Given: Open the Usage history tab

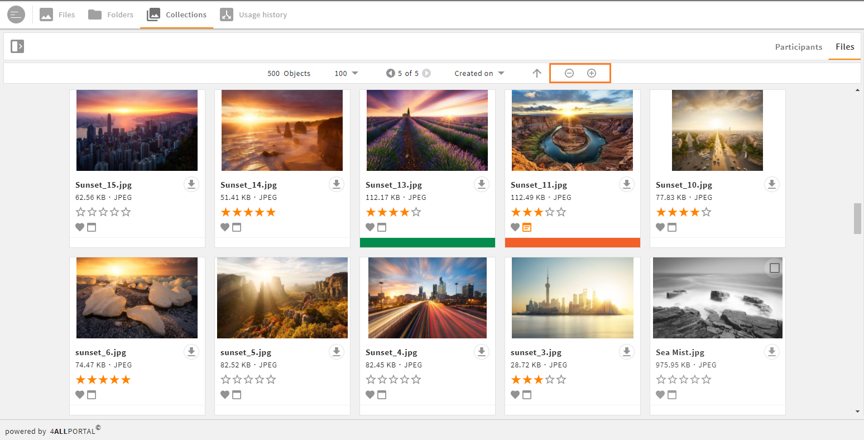Looking at the screenshot, I should pyautogui.click(x=253, y=15).
